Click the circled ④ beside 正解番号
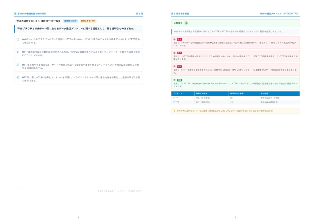 click(x=186, y=23)
